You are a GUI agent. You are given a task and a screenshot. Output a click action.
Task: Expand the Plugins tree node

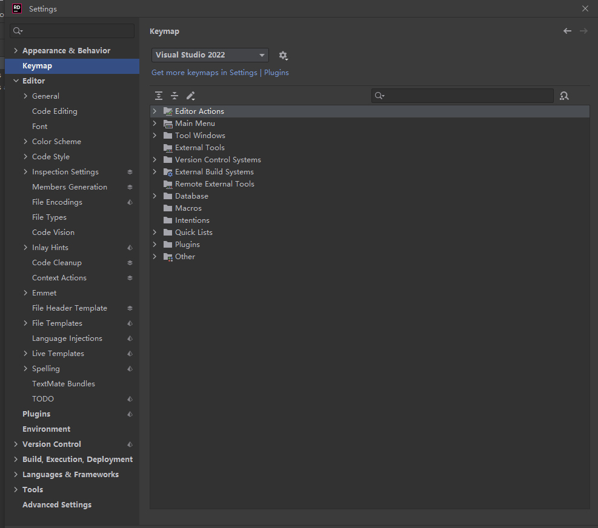tap(155, 244)
